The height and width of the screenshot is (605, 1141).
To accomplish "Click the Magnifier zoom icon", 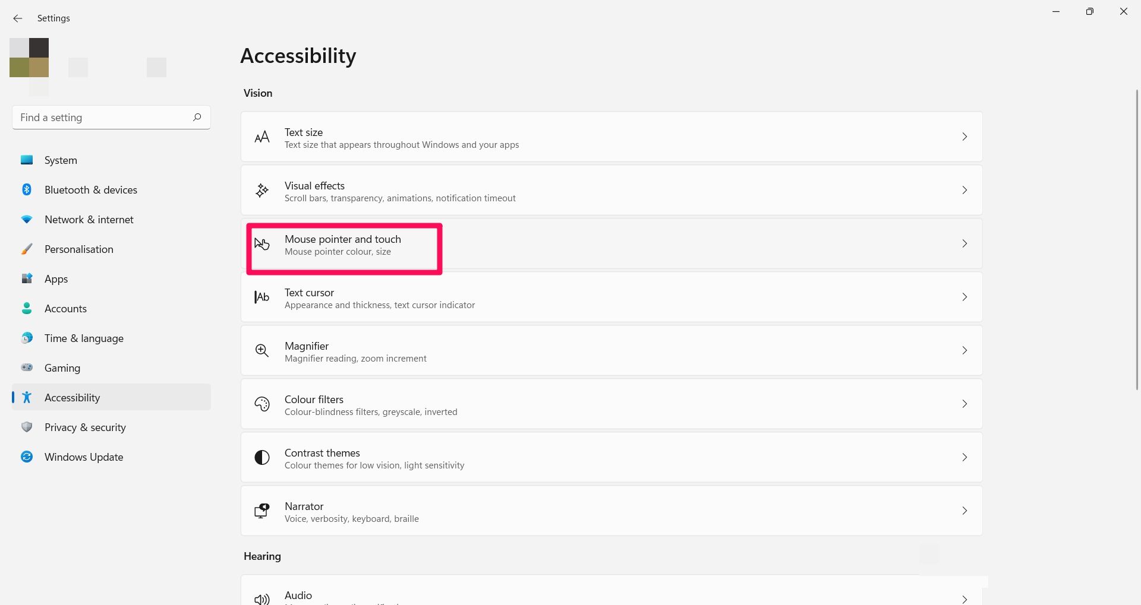I will (262, 350).
